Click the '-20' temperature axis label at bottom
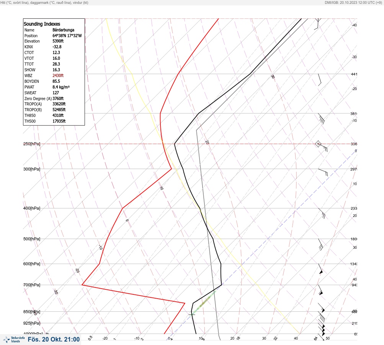This screenshot has width=384, height=345. [x=105, y=338]
